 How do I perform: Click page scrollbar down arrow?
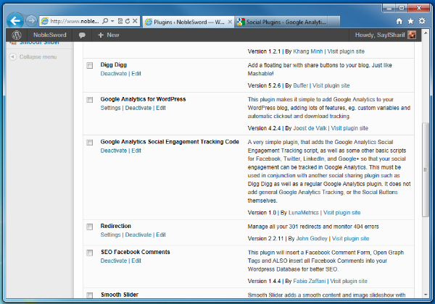tap(426, 295)
